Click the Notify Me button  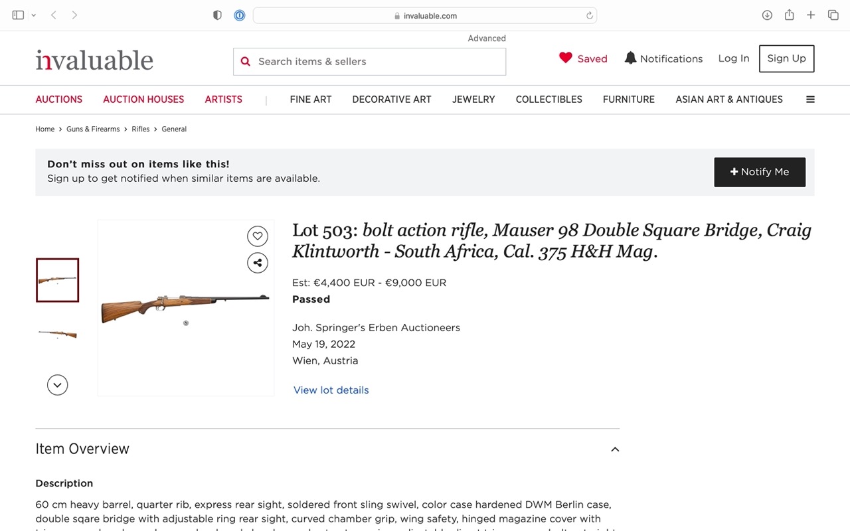(x=760, y=172)
